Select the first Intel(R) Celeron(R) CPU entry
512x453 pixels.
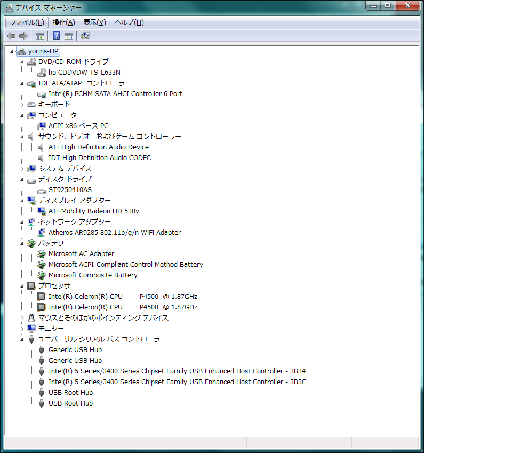[123, 297]
